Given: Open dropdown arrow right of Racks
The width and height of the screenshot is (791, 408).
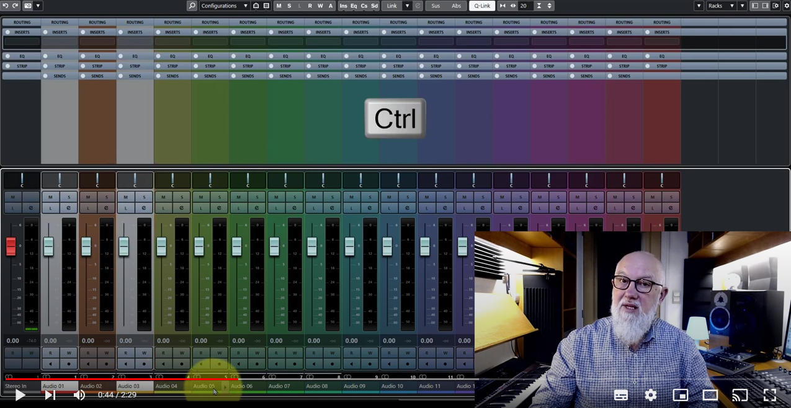Looking at the screenshot, I should pyautogui.click(x=742, y=6).
